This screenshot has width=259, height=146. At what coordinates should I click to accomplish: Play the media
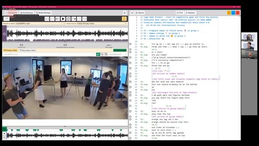tap(63, 19)
